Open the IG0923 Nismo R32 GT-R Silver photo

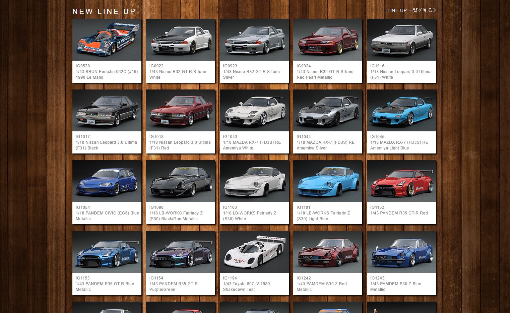pyautogui.click(x=254, y=40)
